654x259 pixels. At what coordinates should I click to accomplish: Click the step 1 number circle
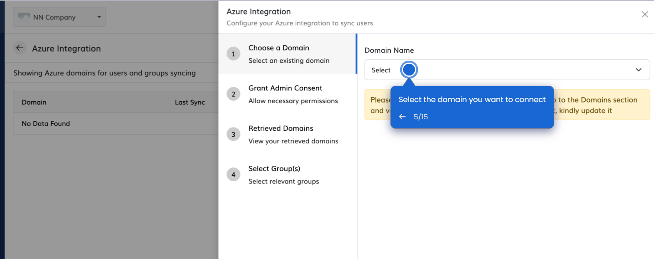(x=234, y=54)
